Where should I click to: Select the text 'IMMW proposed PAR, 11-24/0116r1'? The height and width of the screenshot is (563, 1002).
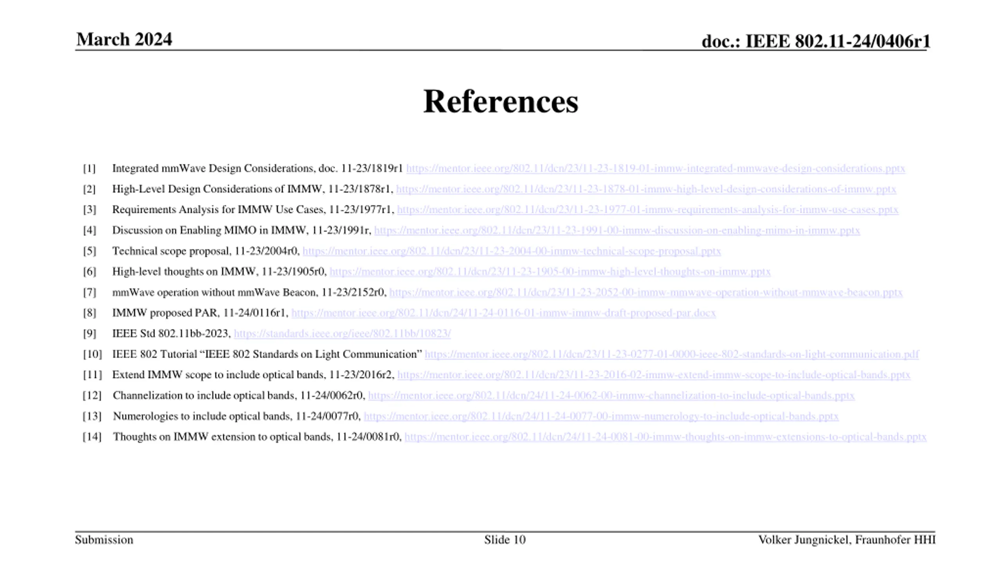click(200, 313)
